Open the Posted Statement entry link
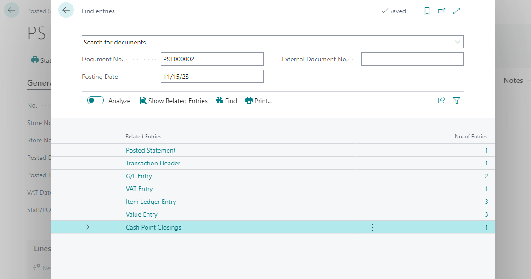Image resolution: width=531 pixels, height=279 pixels. (151, 150)
